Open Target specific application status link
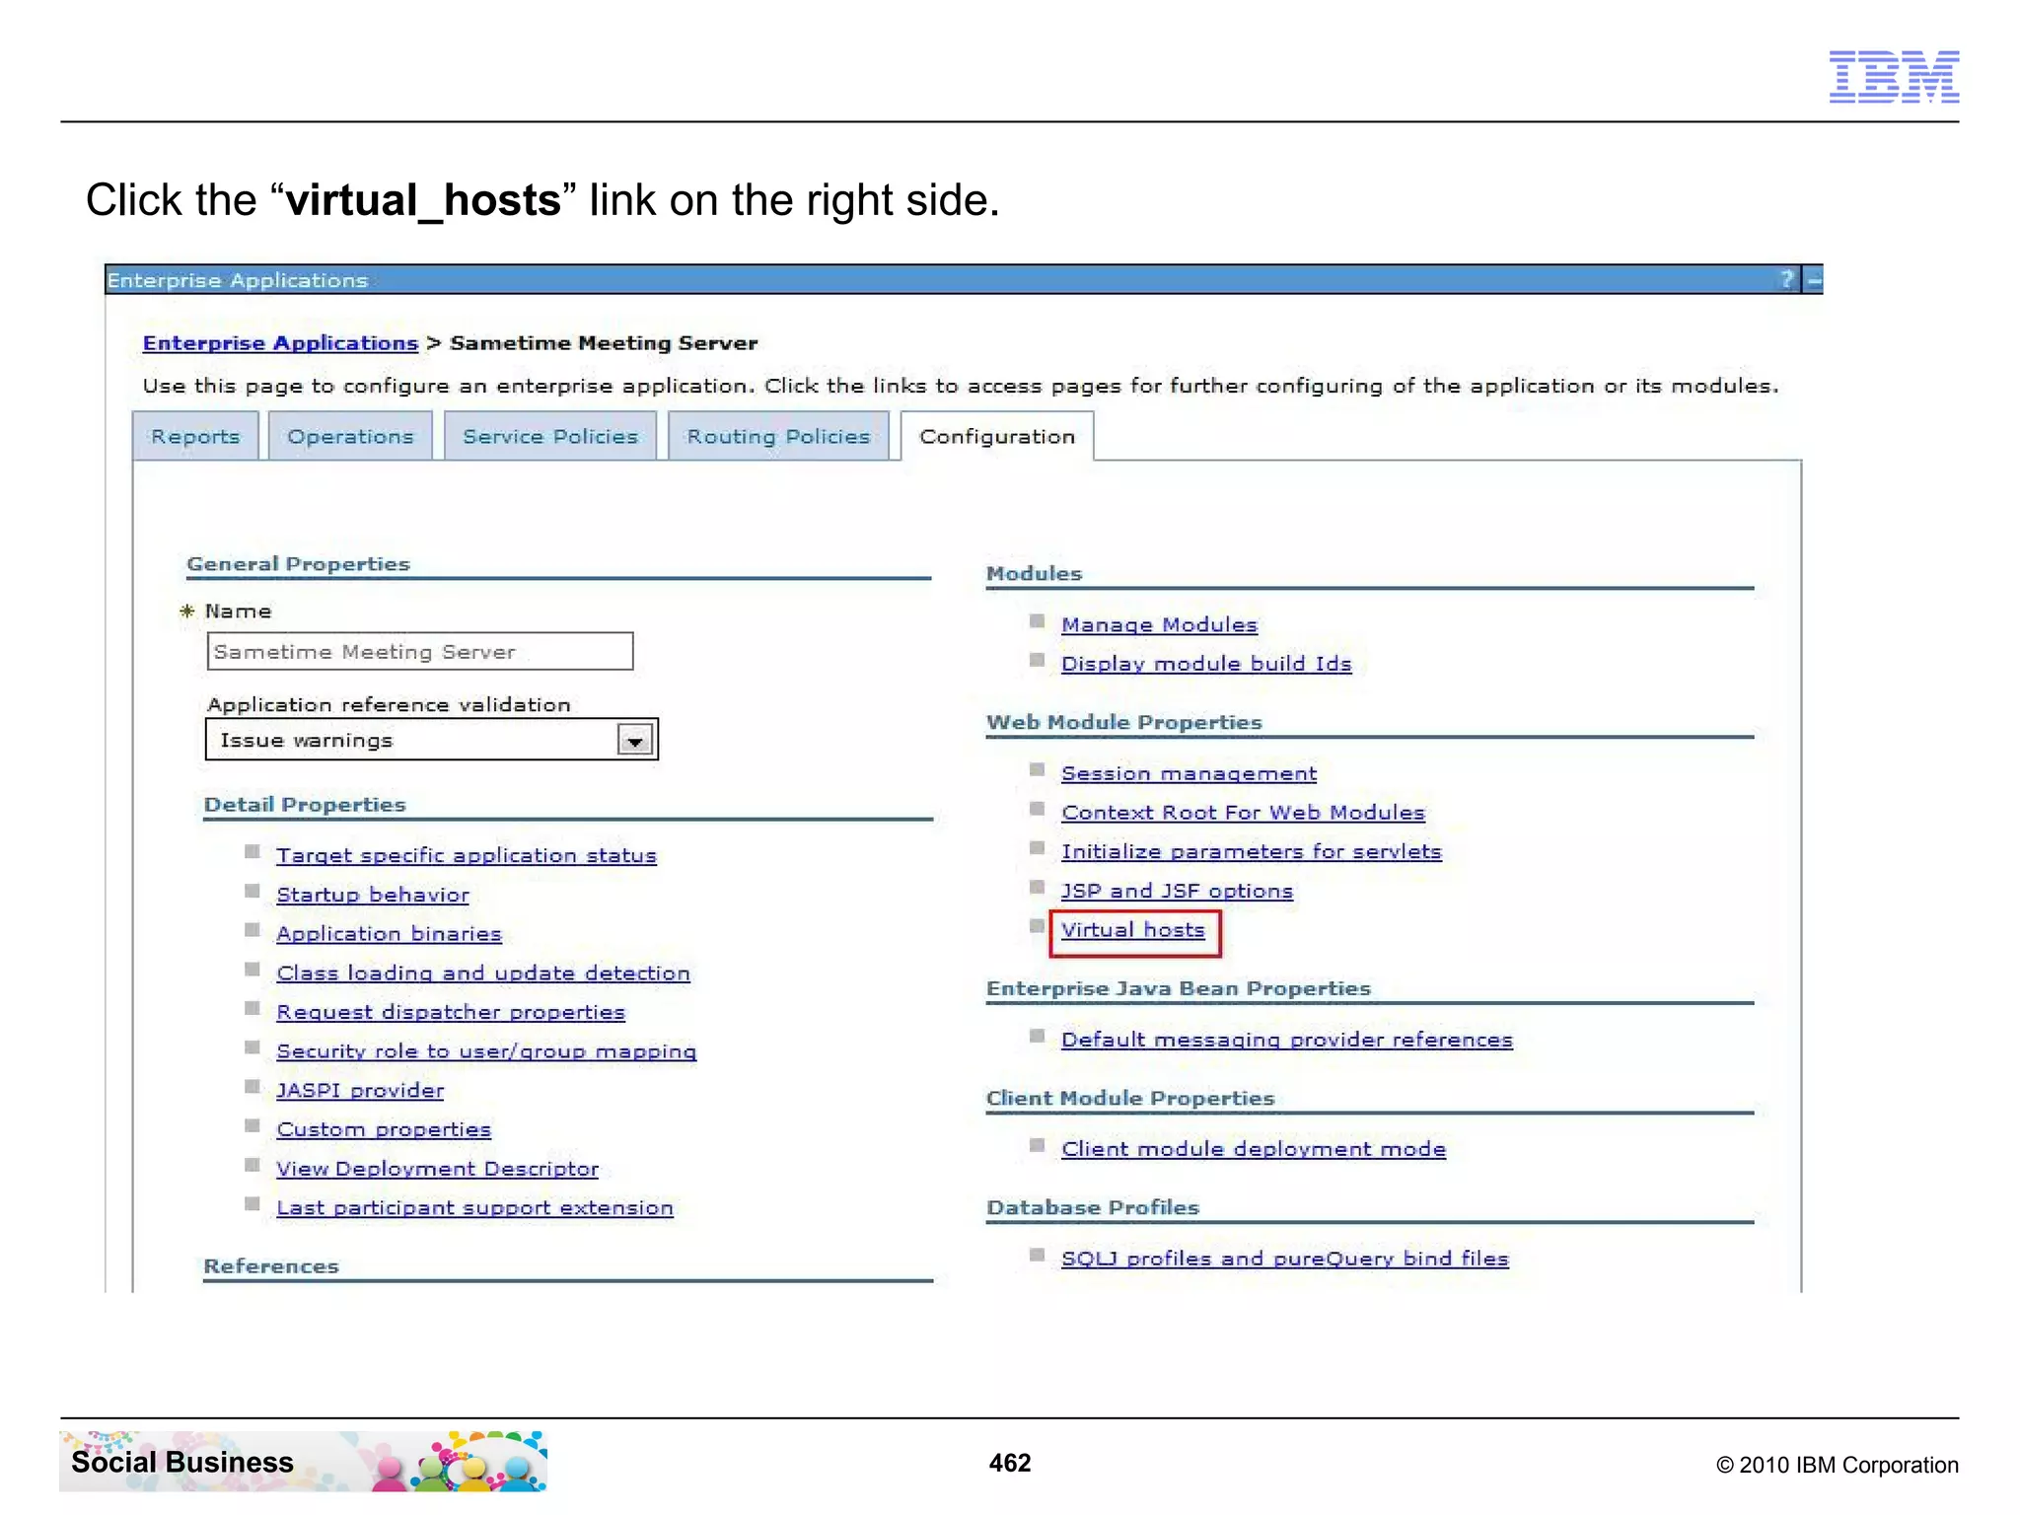This screenshot has height=1515, width=2020. (467, 856)
